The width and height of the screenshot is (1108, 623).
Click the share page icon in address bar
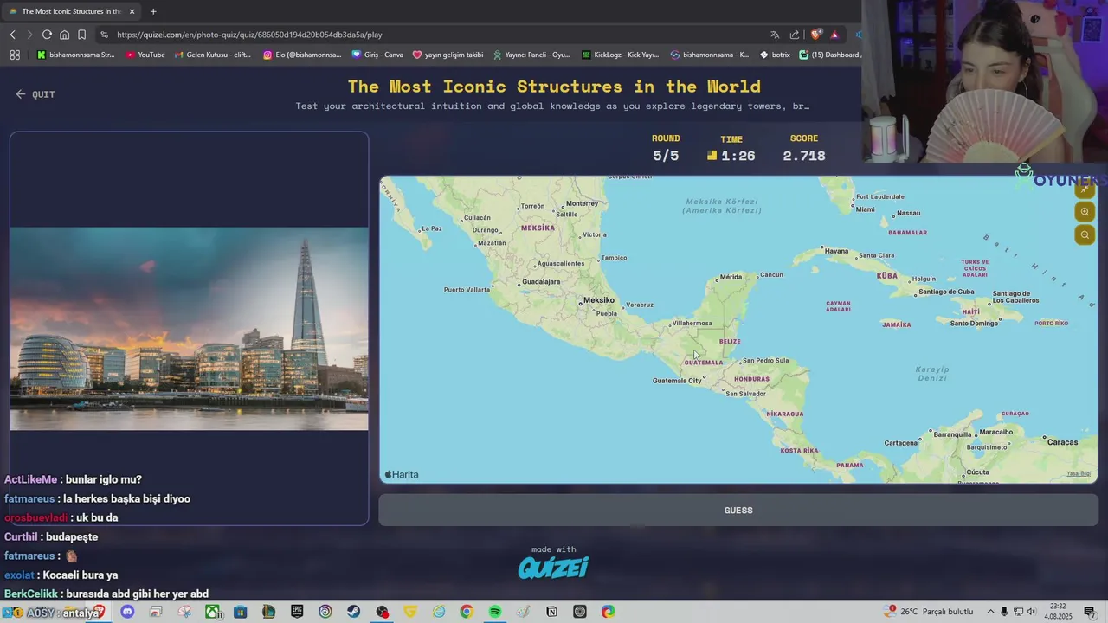(795, 35)
